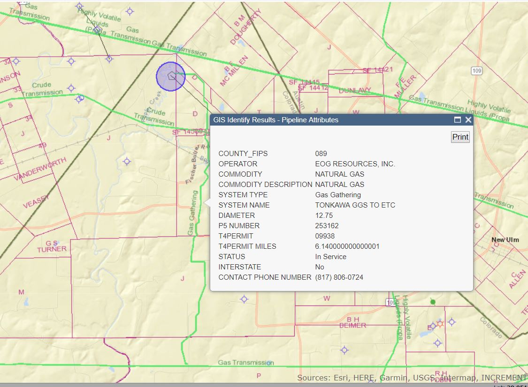The width and height of the screenshot is (528, 387).
Task: Click the T4 permit value 09938
Action: pyautogui.click(x=325, y=236)
